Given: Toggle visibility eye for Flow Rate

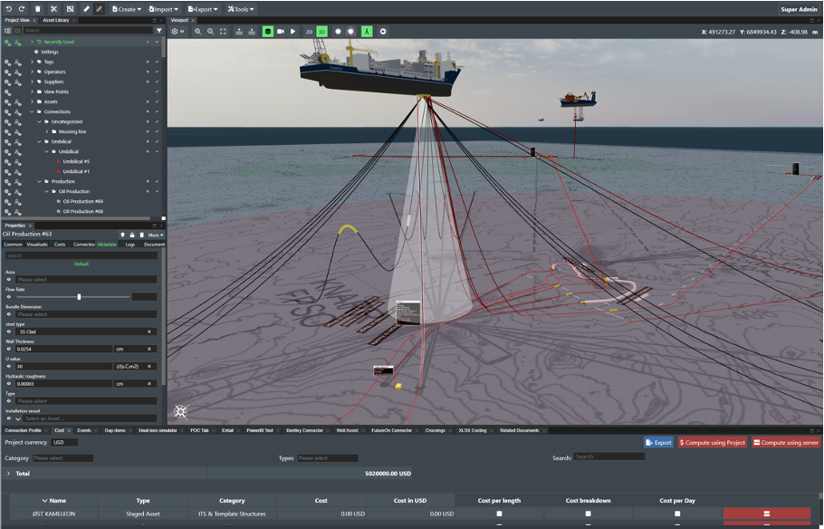Looking at the screenshot, I should (9, 297).
